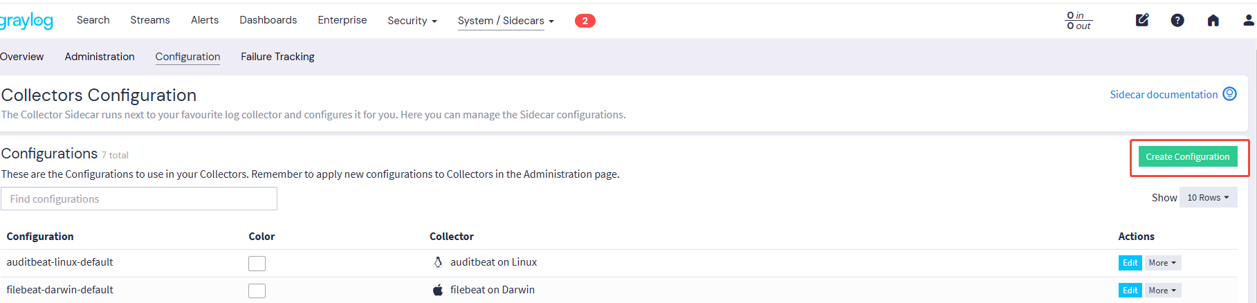Click the Sidecar documentation icon

click(1229, 94)
